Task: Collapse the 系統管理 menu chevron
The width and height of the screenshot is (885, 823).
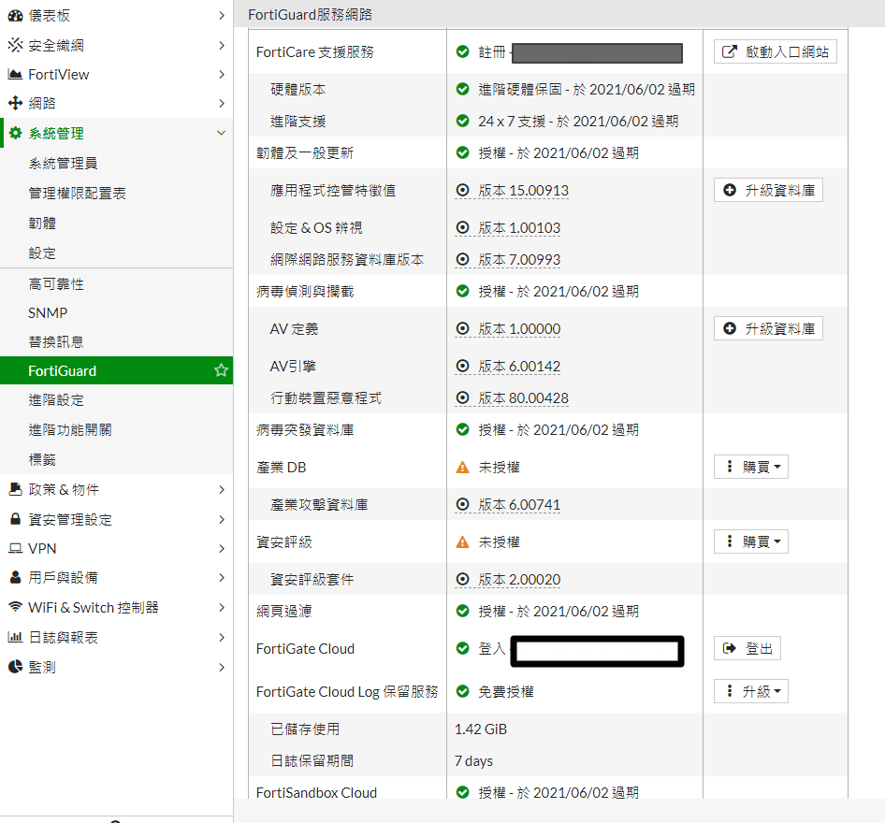Action: coord(221,133)
